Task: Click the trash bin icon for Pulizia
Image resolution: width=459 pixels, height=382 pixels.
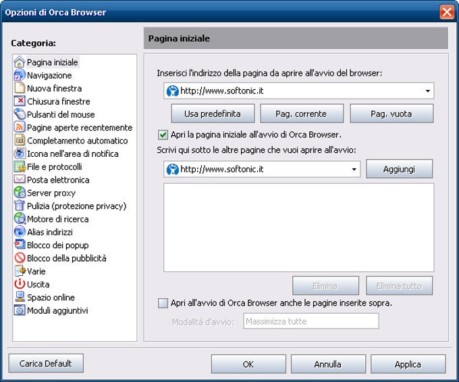Action: click(20, 206)
